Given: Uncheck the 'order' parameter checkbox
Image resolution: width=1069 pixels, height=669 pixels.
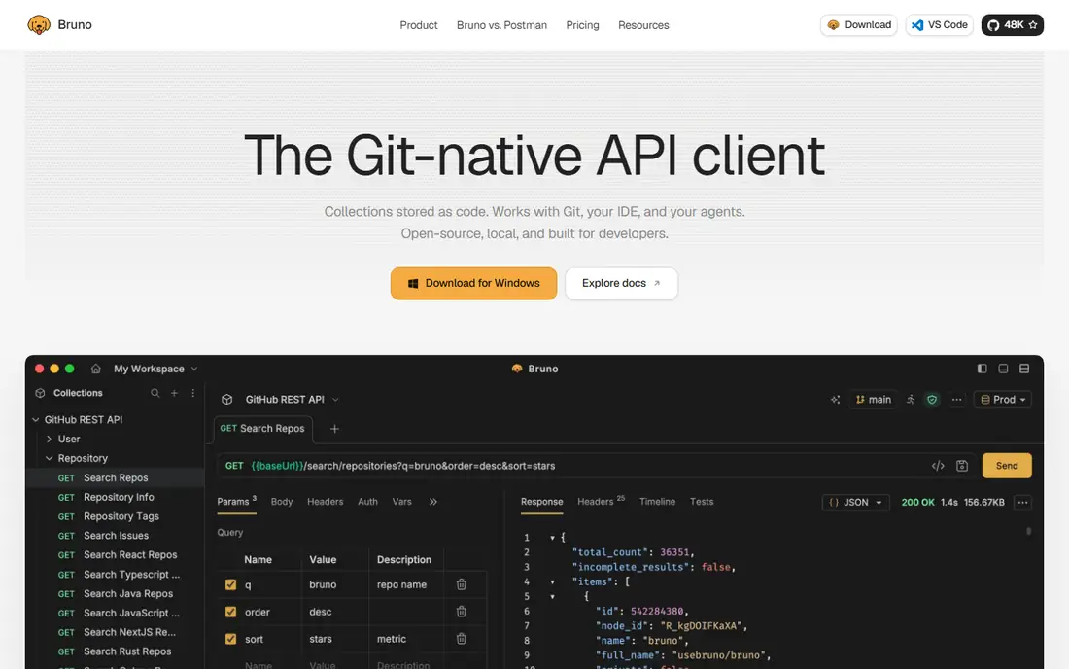Looking at the screenshot, I should point(231,612).
